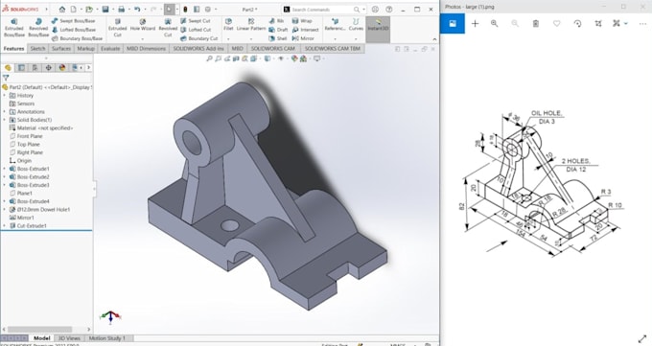652x346 pixels.
Task: Select the Extruded Cut tool
Action: coord(117,28)
